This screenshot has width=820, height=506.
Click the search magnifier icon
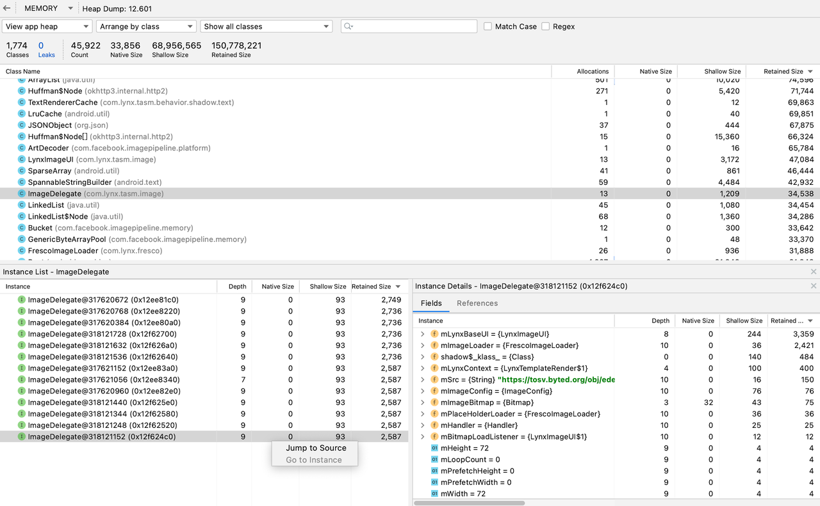pyautogui.click(x=348, y=26)
